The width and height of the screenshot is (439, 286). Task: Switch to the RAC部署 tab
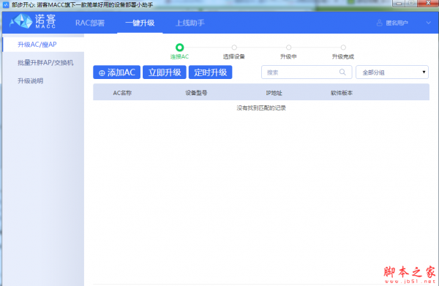pos(90,23)
